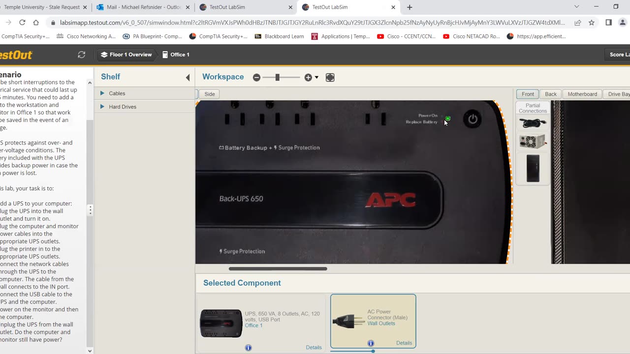Adjust the workspace zoom slider handle
Viewport: 630px width, 354px height.
278,77
